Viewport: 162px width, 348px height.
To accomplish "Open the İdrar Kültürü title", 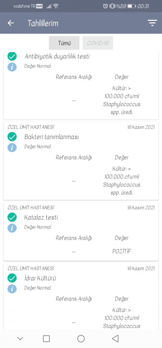I will click(40, 278).
